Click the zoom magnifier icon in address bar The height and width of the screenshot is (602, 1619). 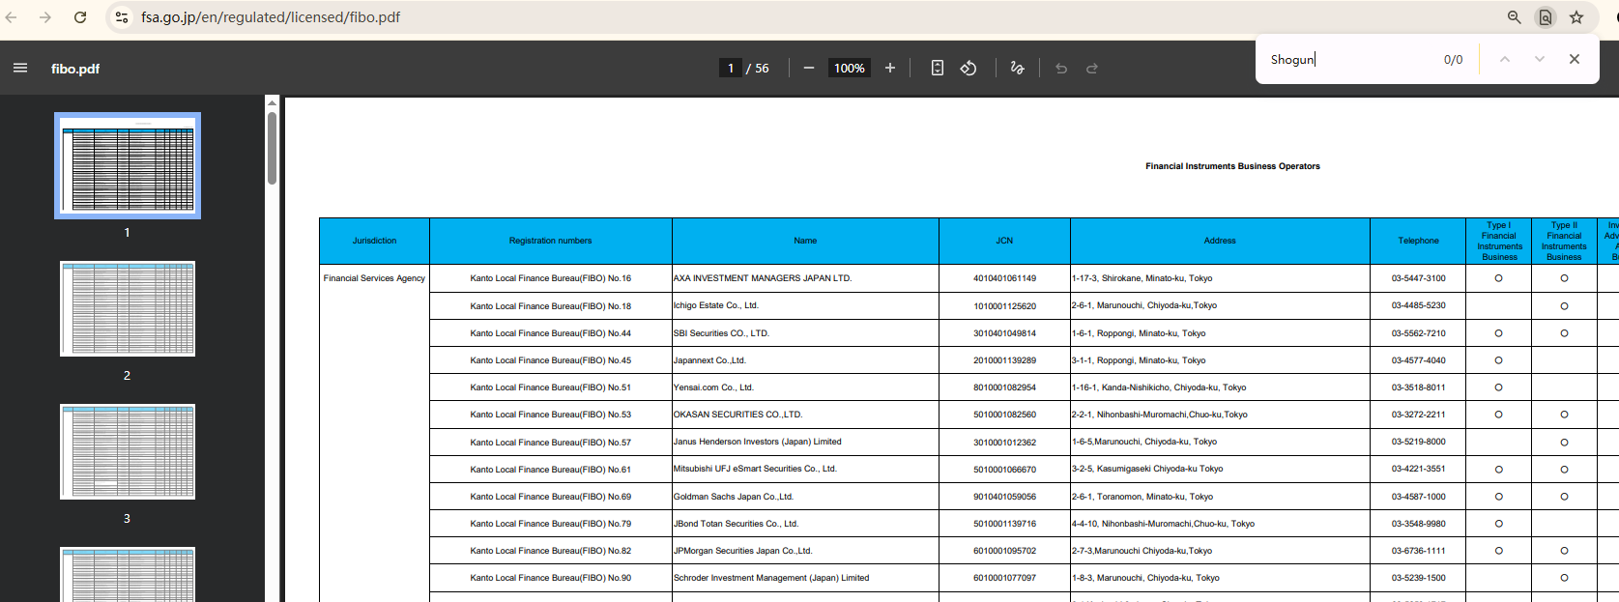[x=1515, y=17]
